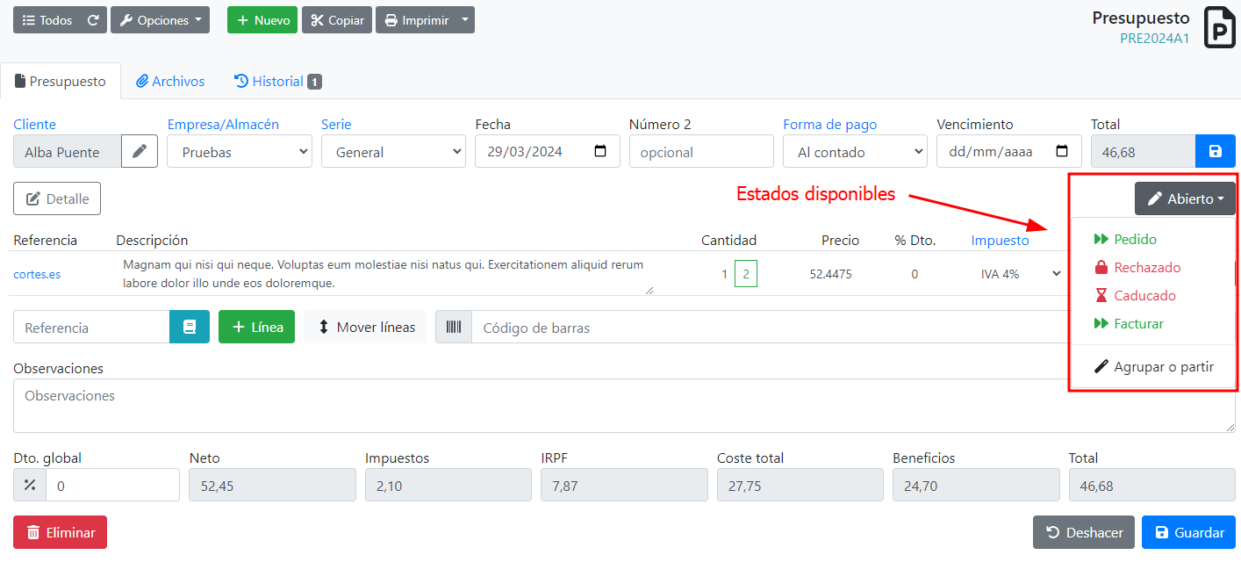Viewport: 1241px width, 584px height.
Task: Edit client with the pencil icon
Action: (140, 152)
